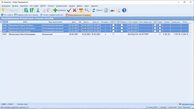Click the Комплекс status bar entry
Image resolution: width=194 pixels, height=109 pixels.
[x=172, y=107]
